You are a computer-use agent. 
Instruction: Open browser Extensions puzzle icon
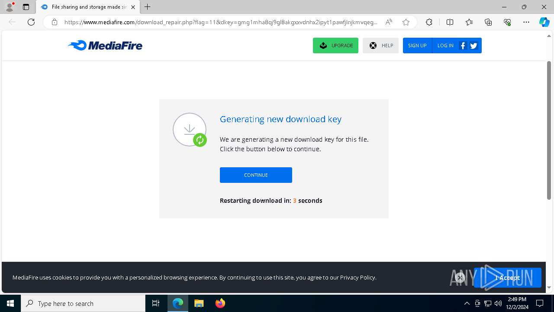pyautogui.click(x=429, y=22)
